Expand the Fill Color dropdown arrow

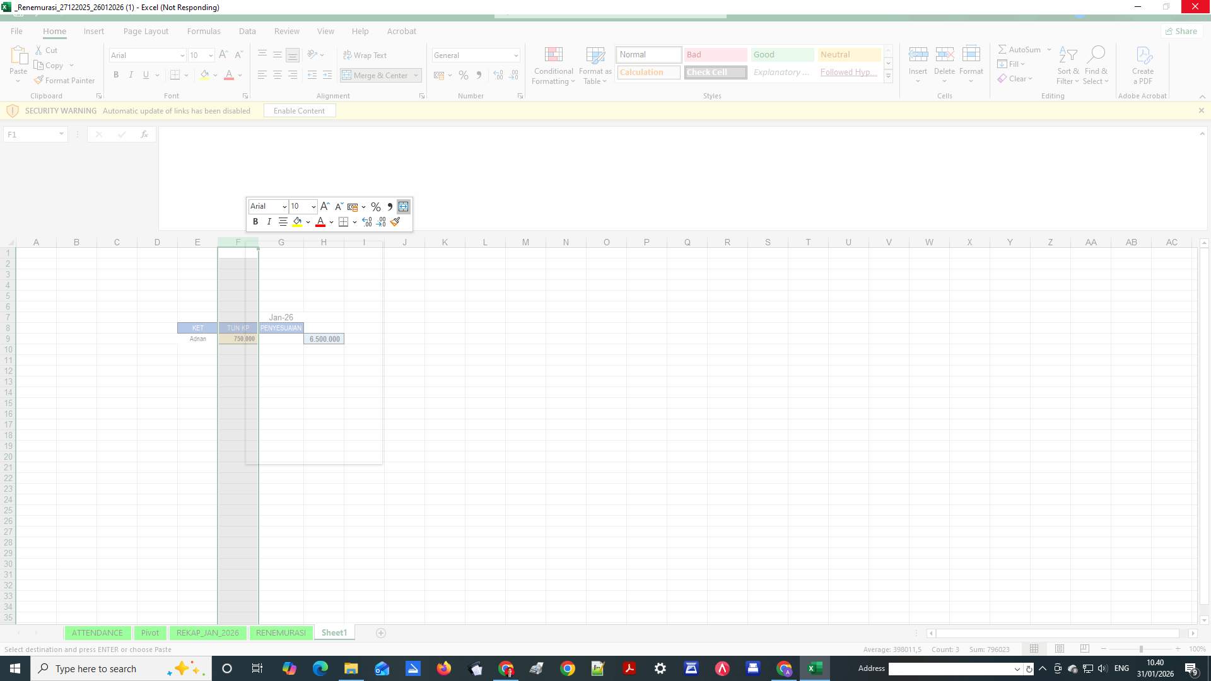click(x=214, y=74)
